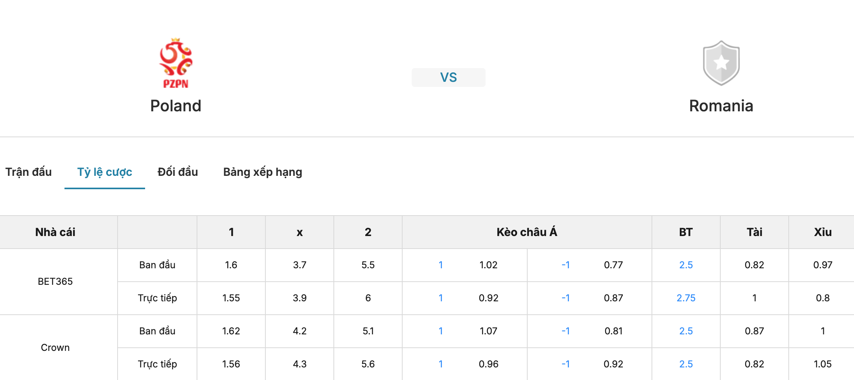Click Crown Ban đầu draw odds 4.2
Screen dimensions: 854x380
[300, 331]
